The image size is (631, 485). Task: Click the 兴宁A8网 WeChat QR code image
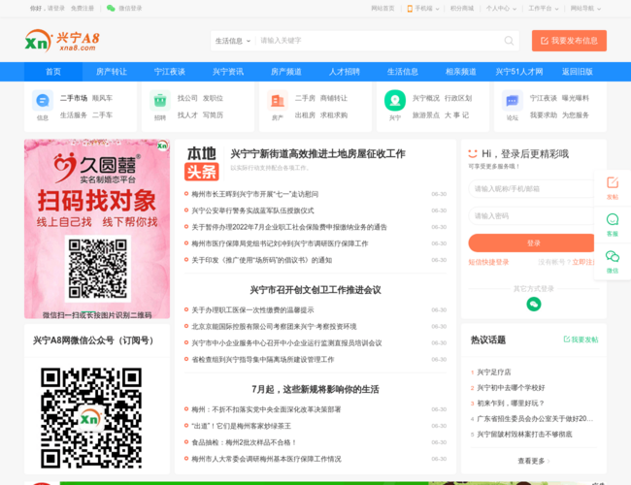pos(91,418)
